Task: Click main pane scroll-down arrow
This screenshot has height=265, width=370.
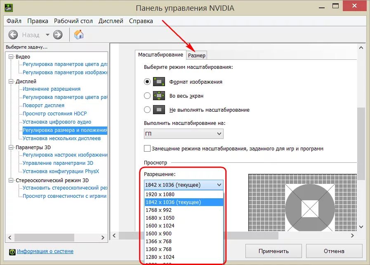Action: (x=361, y=227)
